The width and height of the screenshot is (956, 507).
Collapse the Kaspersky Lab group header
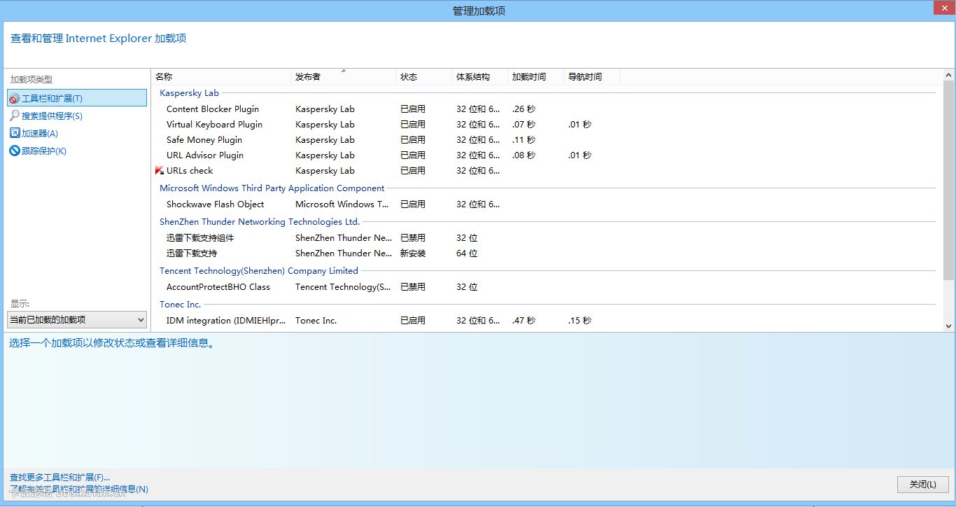189,92
